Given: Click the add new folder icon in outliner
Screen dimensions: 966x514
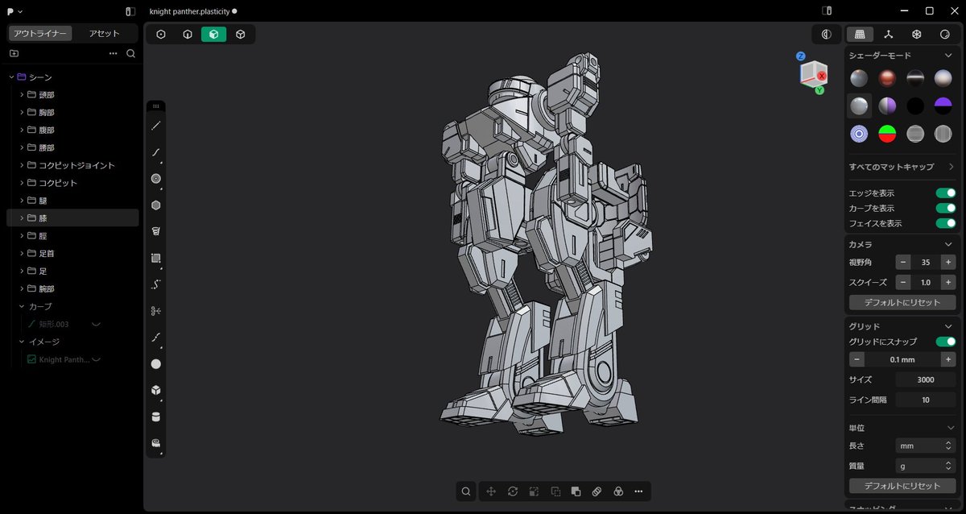Looking at the screenshot, I should tap(14, 54).
